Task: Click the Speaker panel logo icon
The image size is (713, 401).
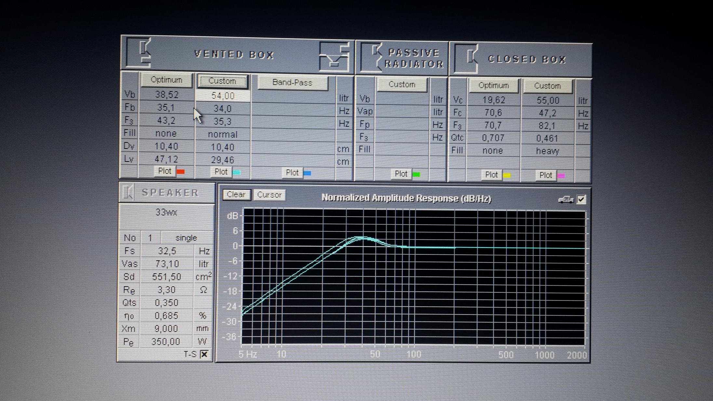Action: pos(128,192)
